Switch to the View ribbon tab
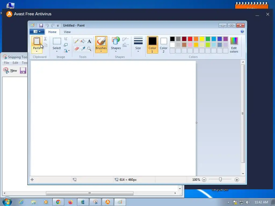 tap(67, 32)
